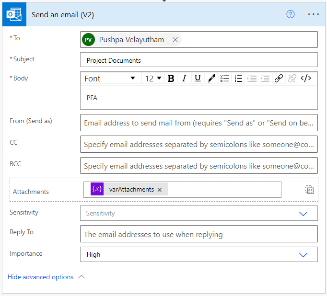This screenshot has height=296, width=327.
Task: Insert a numbered list in body
Action: (238, 79)
